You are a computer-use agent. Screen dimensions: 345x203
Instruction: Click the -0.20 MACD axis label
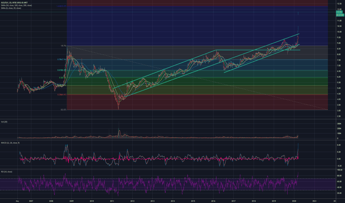[339, 166]
